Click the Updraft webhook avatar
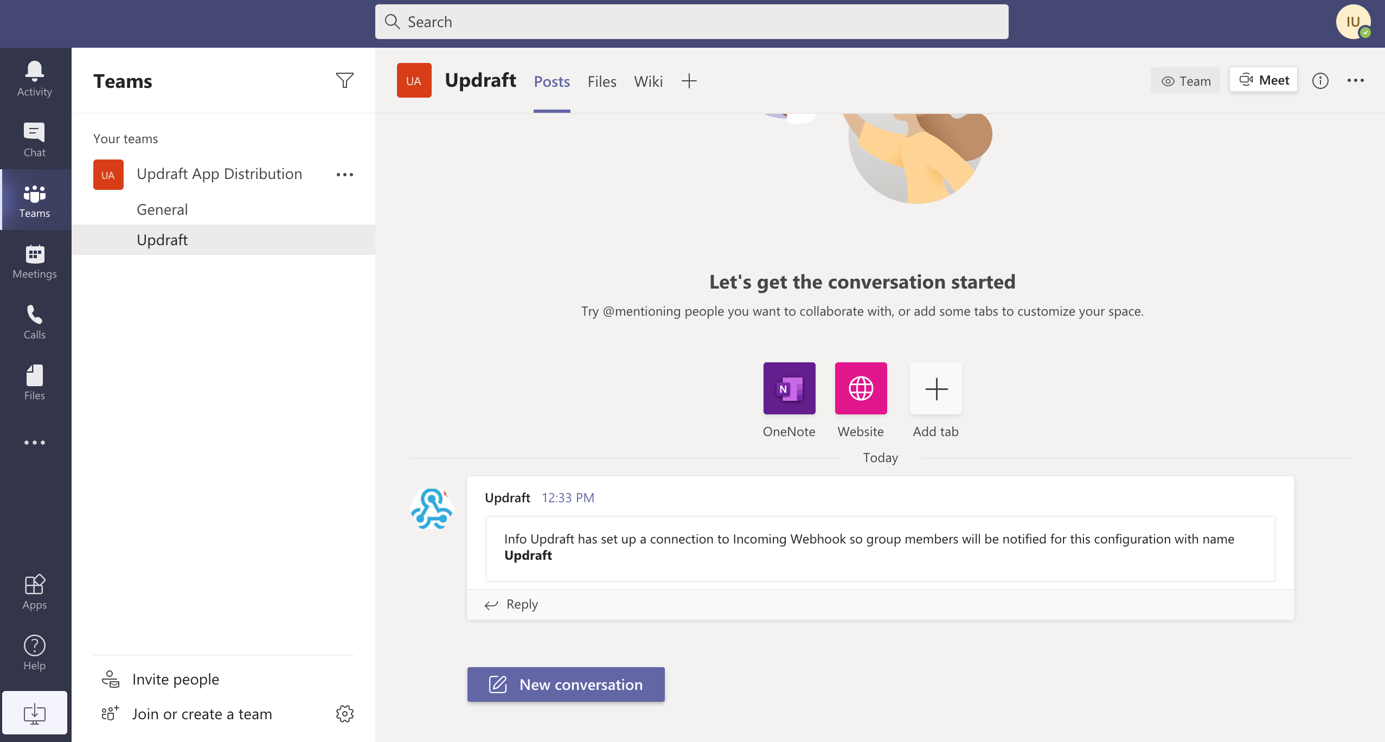Viewport: 1385px width, 742px height. (432, 509)
